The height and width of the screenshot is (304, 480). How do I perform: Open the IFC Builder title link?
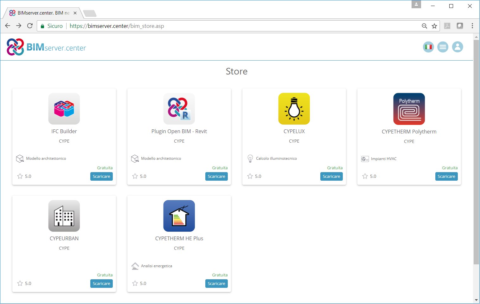point(64,131)
